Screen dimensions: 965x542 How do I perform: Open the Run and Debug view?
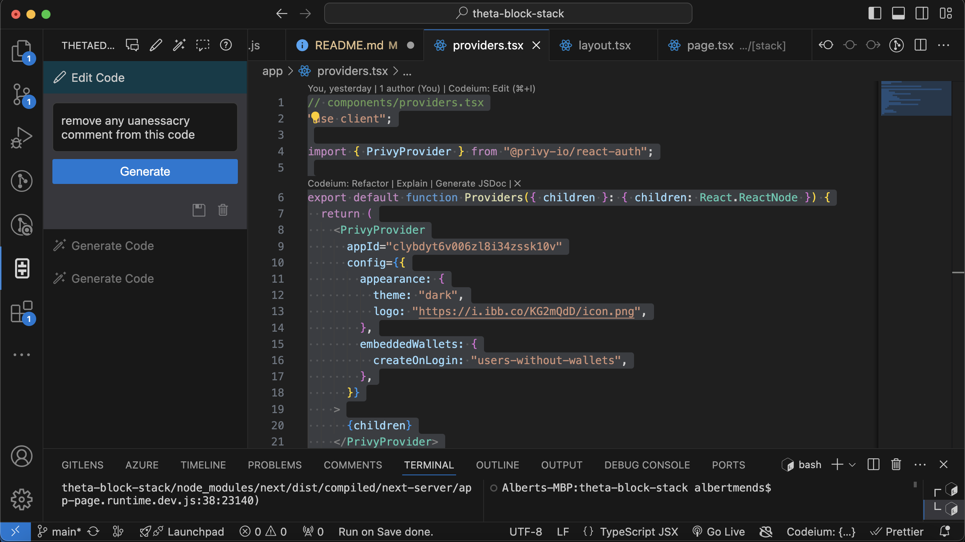point(21,138)
